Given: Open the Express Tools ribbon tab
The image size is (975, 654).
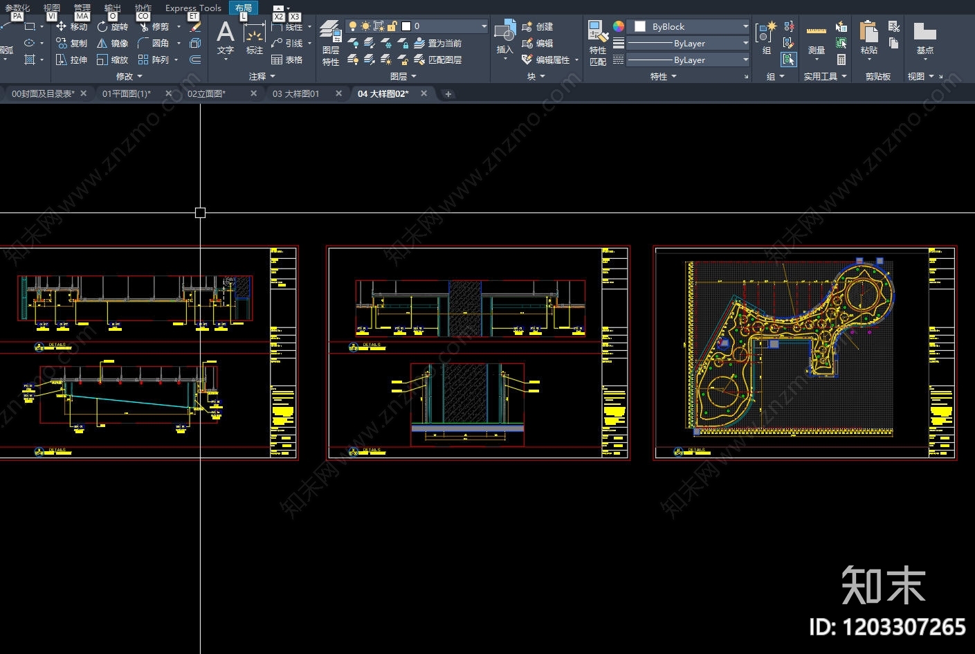Looking at the screenshot, I should point(193,8).
